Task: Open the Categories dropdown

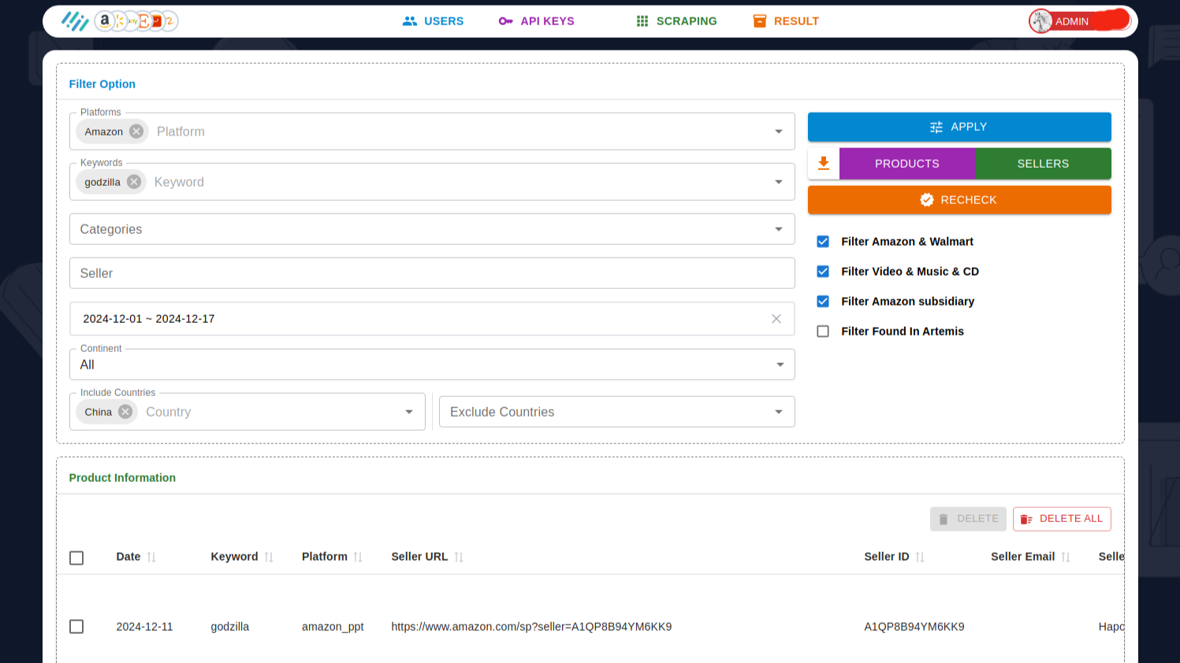Action: (x=432, y=229)
